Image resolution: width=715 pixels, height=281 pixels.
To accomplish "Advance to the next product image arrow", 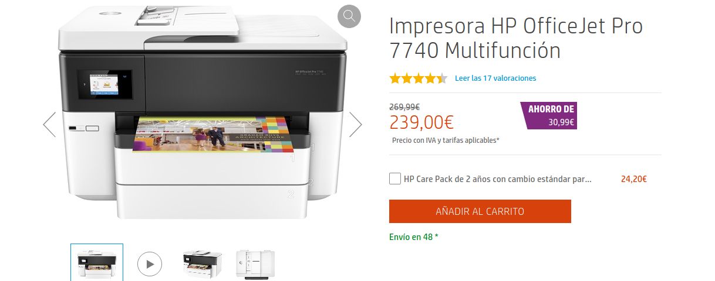I will pos(356,124).
